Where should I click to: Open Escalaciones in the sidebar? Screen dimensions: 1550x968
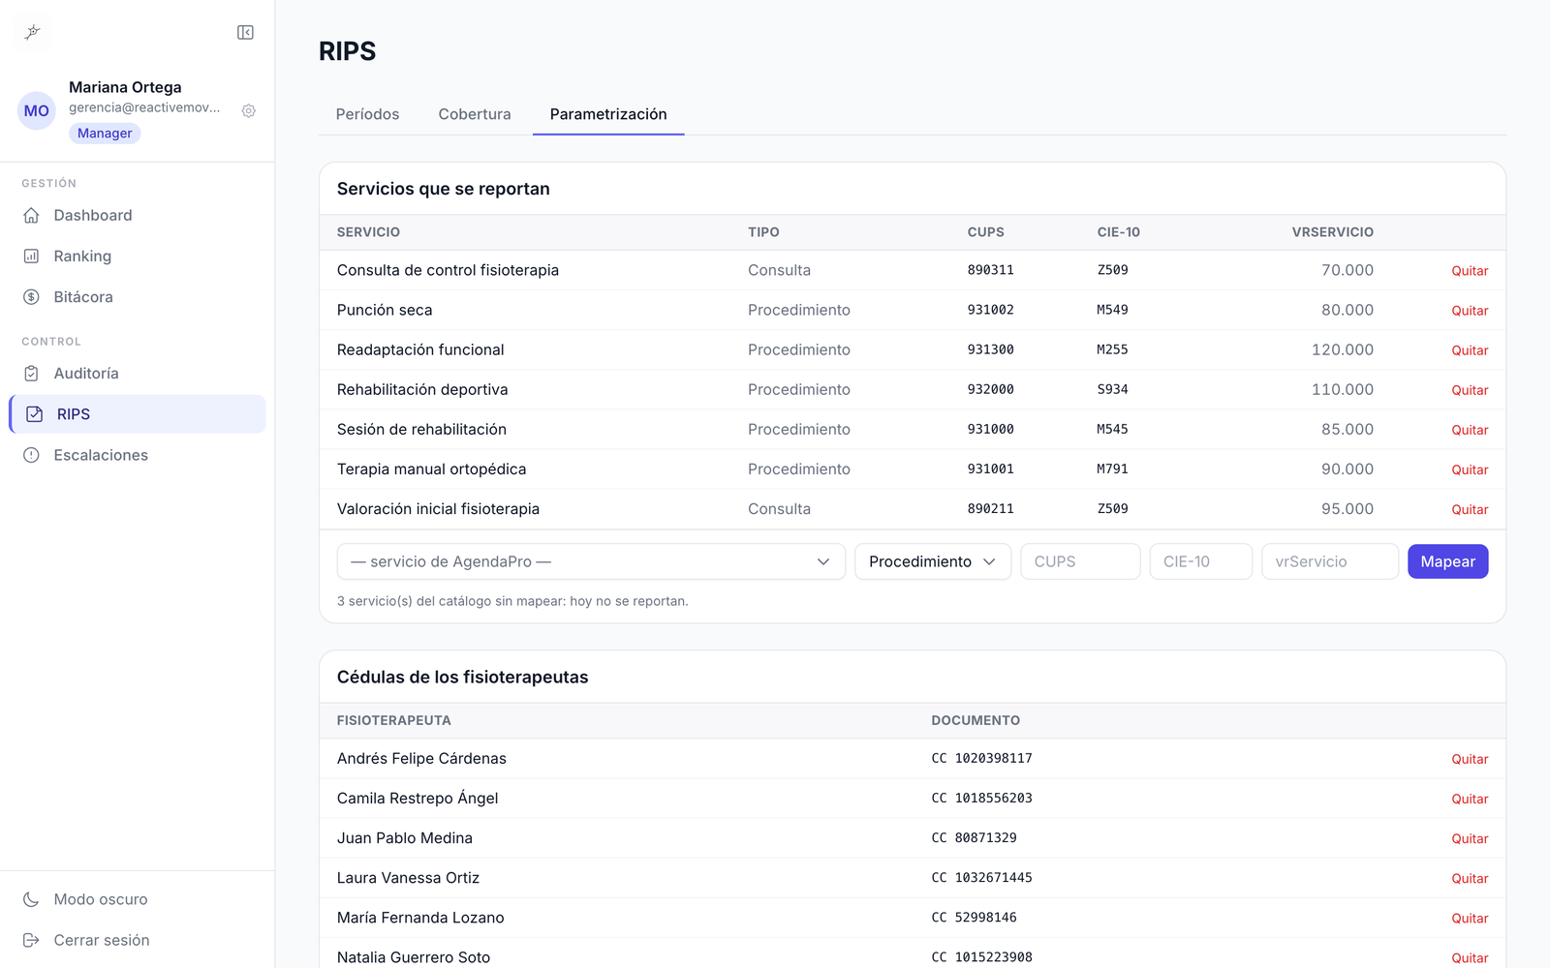coord(138,455)
